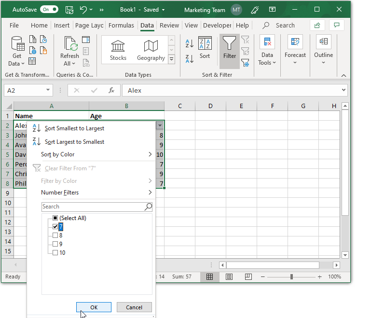The width and height of the screenshot is (371, 318).
Task: Click the Age column filter dropdown button
Action: tap(160, 125)
